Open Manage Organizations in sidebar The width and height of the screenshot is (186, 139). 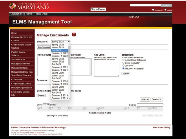pos(22,88)
